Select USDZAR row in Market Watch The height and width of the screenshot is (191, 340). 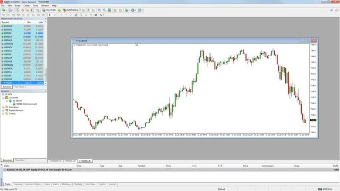pos(22,79)
